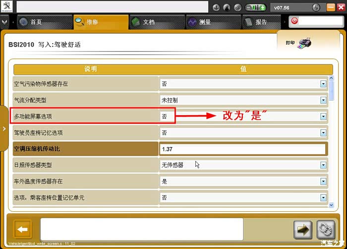The image size is (347, 249).
Task: Click the 未控制 value
Action: (170, 100)
